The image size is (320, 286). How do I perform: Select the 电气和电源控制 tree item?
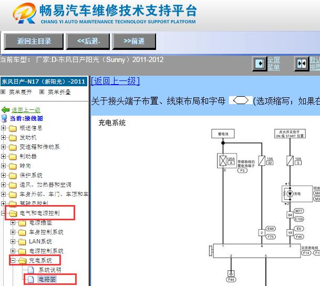click(40, 213)
